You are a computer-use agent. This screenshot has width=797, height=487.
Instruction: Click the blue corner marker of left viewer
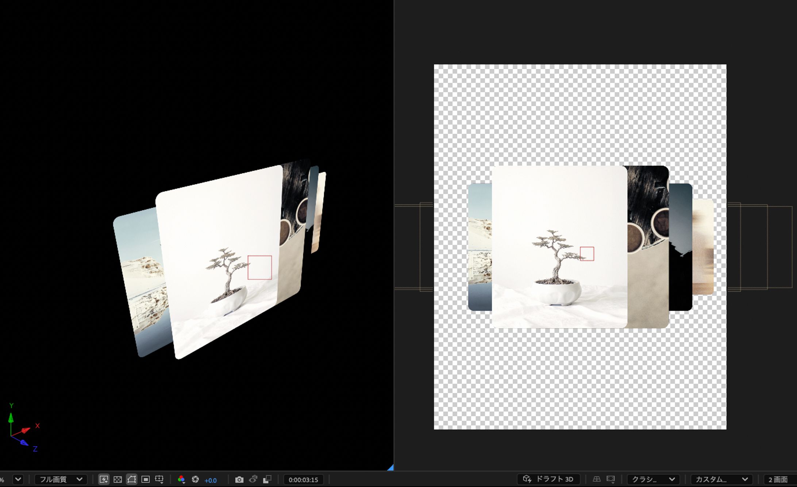(x=390, y=467)
